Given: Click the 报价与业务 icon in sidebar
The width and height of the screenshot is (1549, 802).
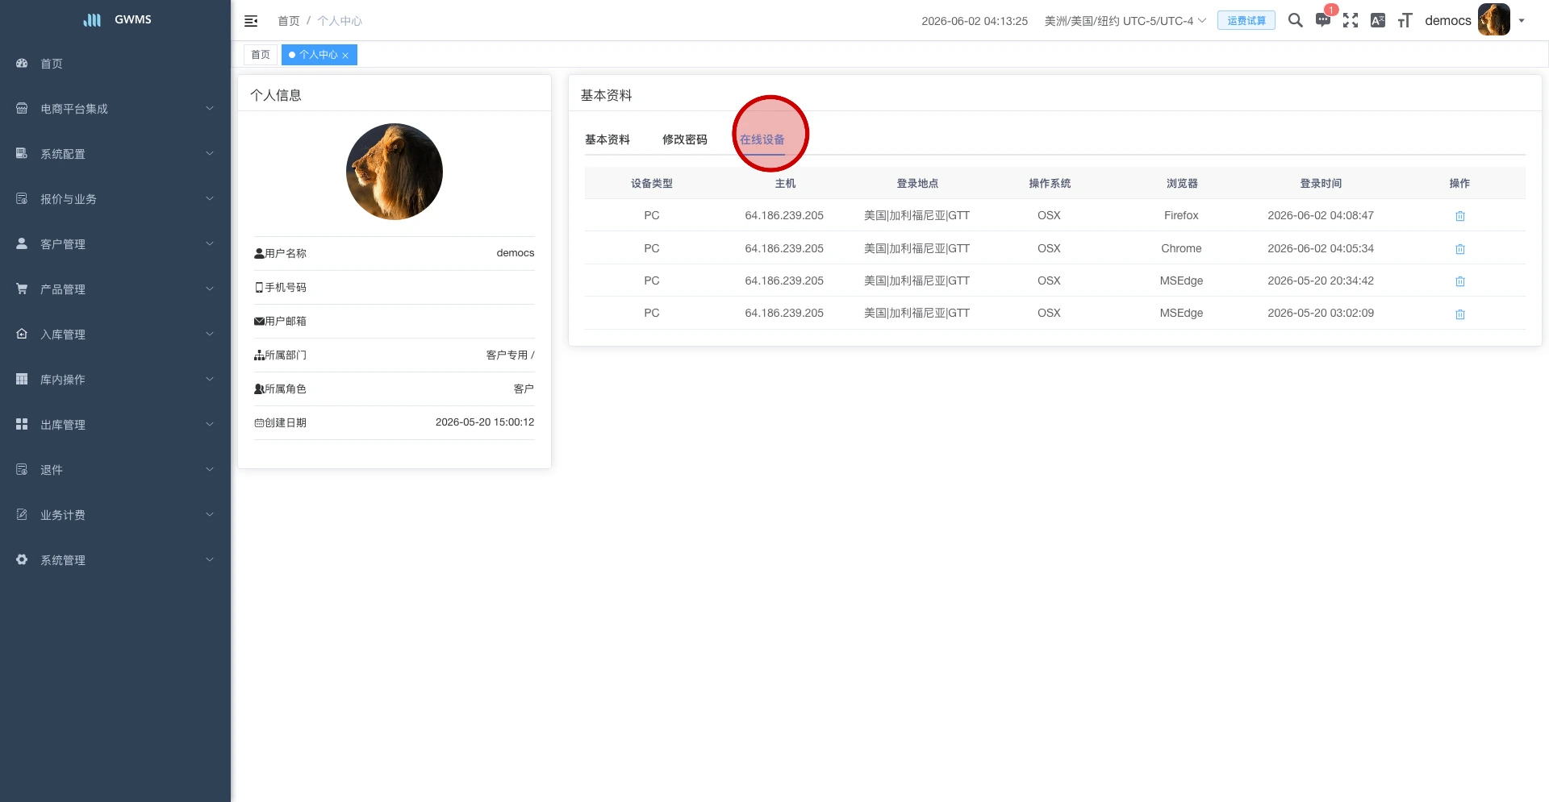Looking at the screenshot, I should (22, 198).
